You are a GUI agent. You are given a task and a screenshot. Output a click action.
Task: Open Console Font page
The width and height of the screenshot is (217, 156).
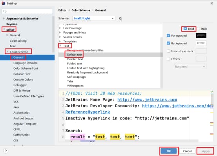[22, 74]
